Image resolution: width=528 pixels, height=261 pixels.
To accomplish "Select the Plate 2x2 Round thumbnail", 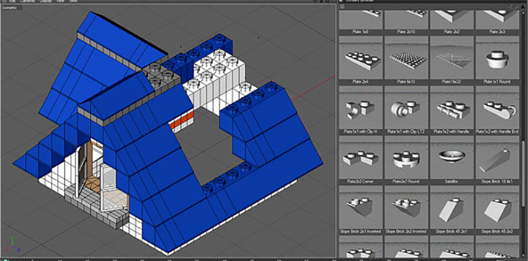I will pos(406,157).
